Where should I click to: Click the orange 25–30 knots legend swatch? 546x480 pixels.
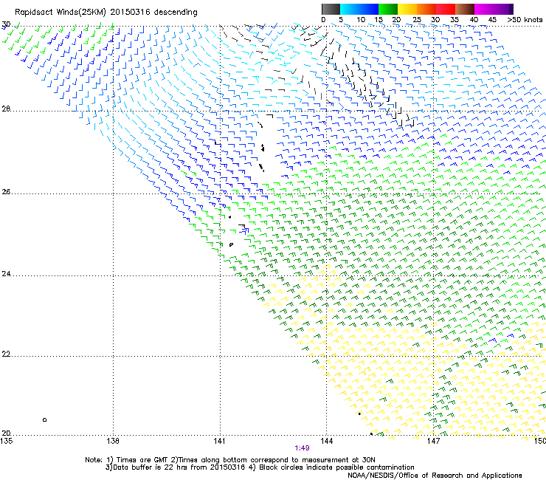(x=426, y=9)
